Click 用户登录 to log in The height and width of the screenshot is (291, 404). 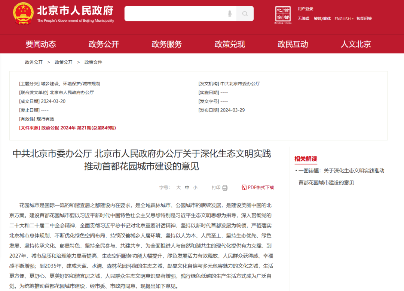click(306, 8)
